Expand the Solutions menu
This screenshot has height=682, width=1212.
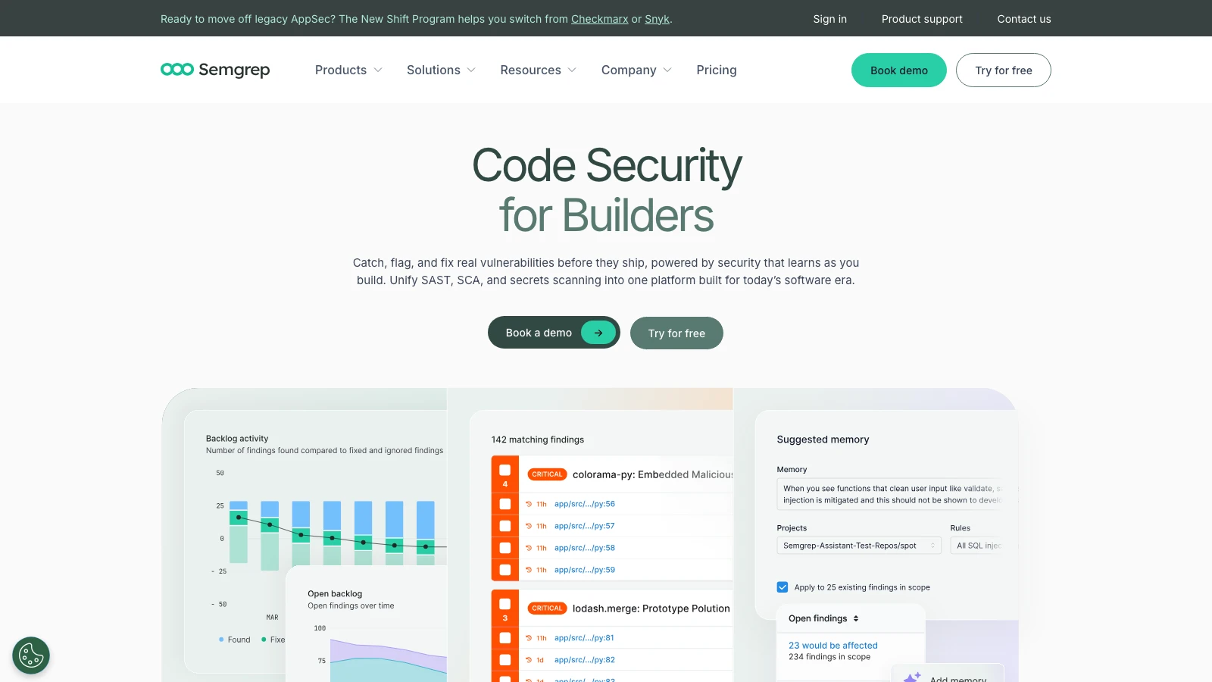click(441, 70)
